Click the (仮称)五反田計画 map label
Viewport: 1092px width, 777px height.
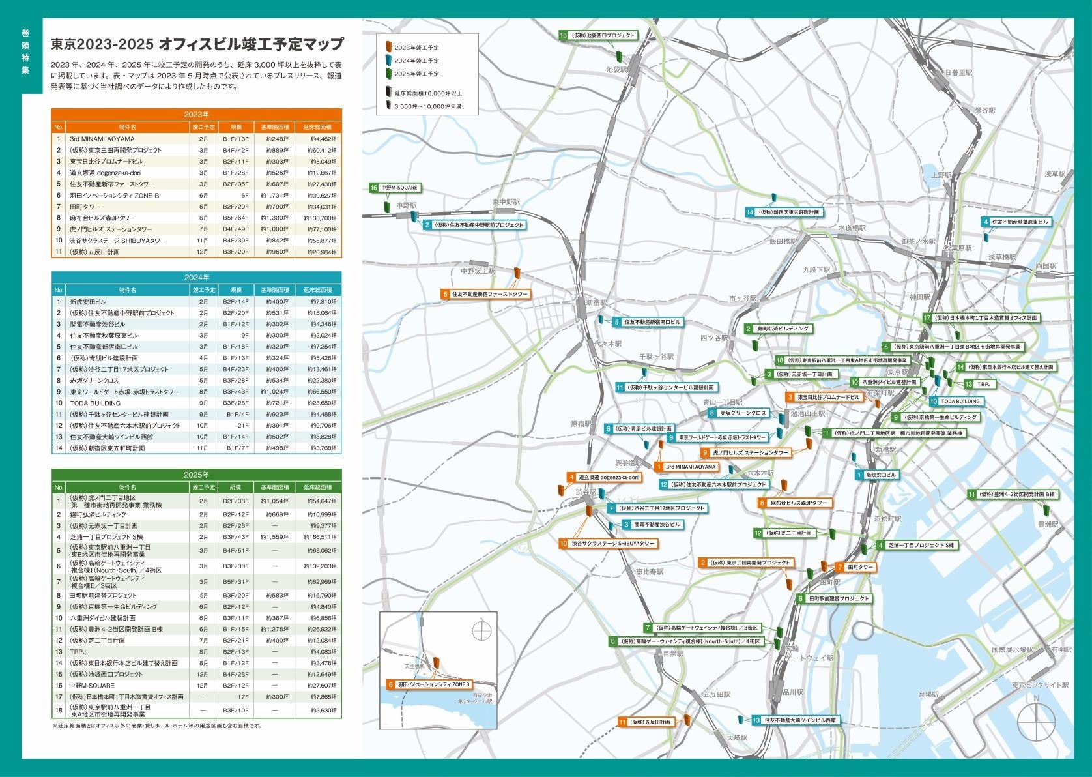(x=645, y=722)
